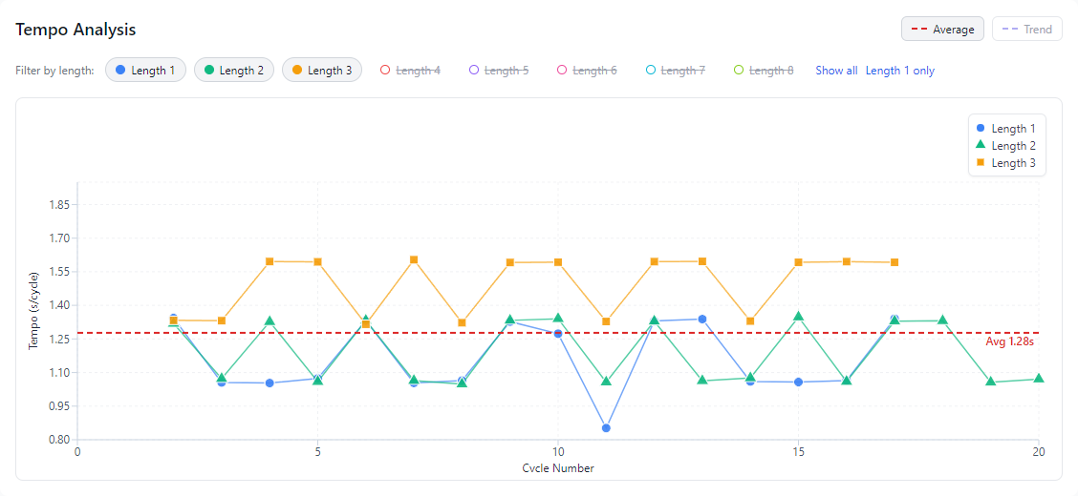Toggle the Length 3 filter chip
This screenshot has height=496, width=1078.
coord(322,70)
